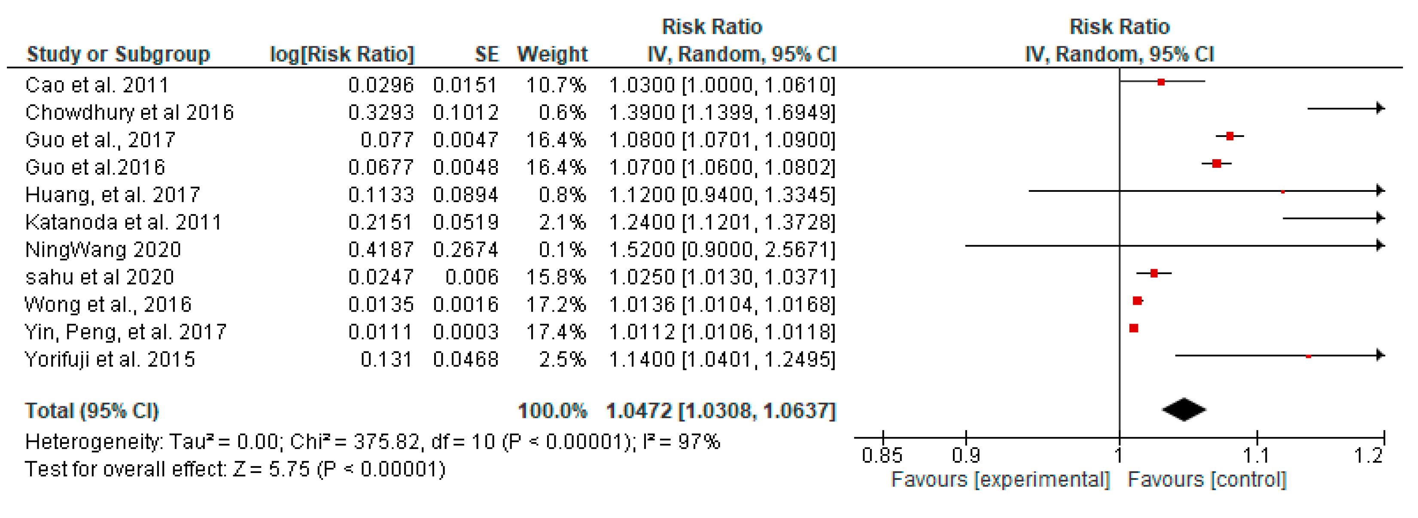Select the log[Risk Ratio] column header

pos(341,54)
